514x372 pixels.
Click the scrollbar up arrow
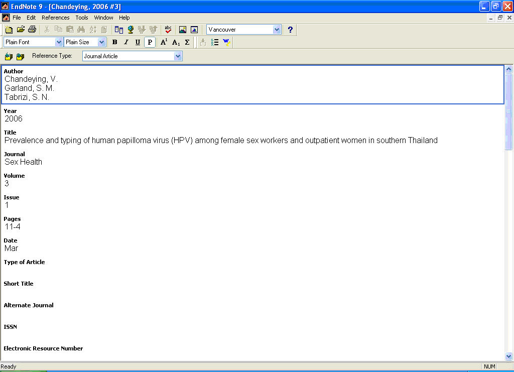click(508, 69)
